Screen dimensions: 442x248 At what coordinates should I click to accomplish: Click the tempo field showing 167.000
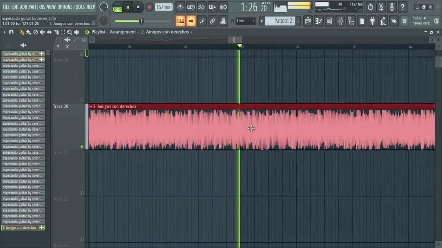(163, 7)
